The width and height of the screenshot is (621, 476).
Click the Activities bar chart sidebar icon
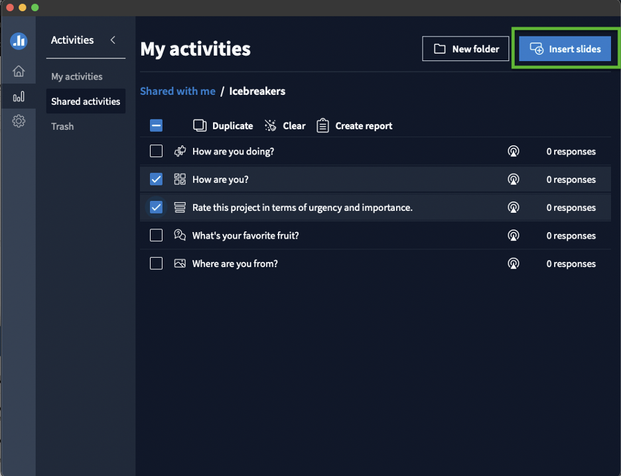point(18,97)
